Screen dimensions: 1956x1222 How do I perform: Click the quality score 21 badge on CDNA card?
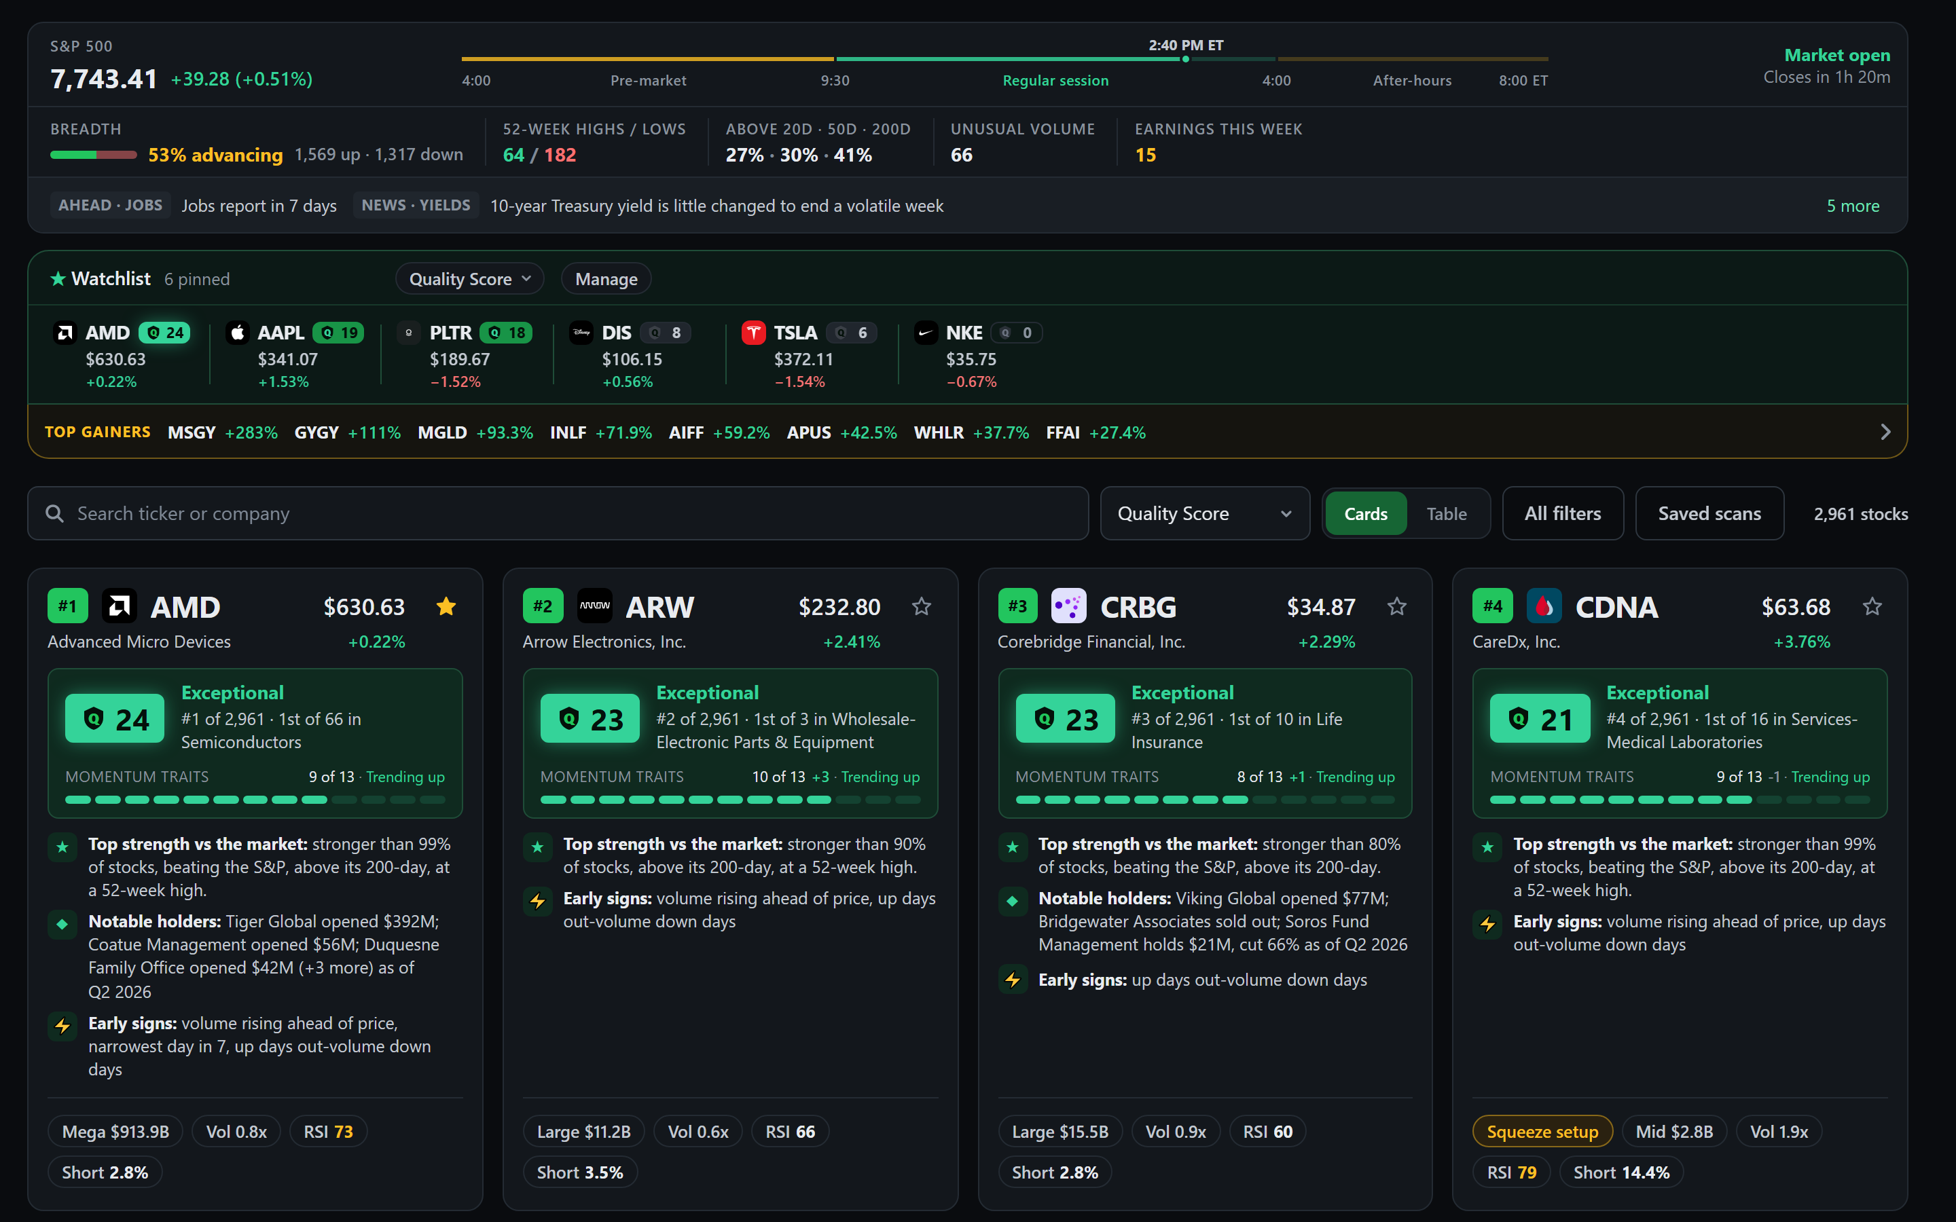click(1539, 718)
